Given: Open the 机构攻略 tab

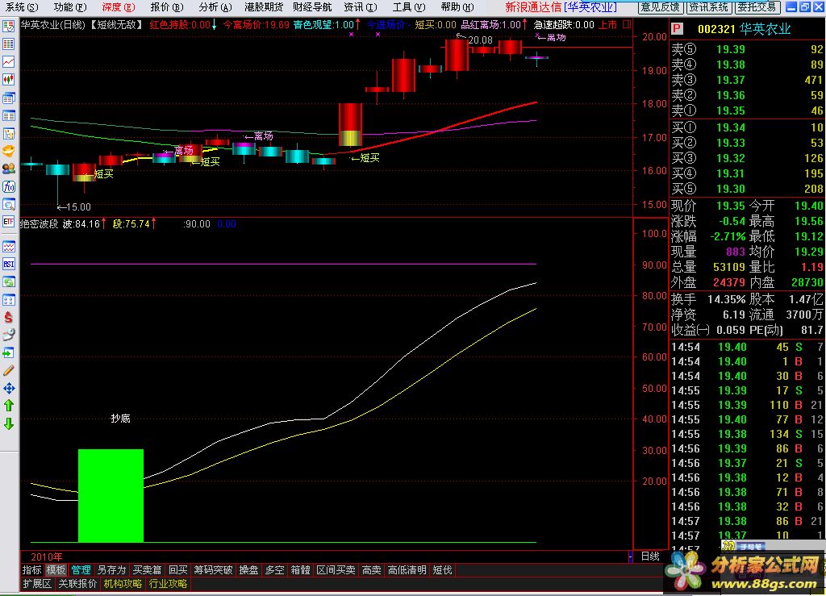Looking at the screenshot, I should click(x=123, y=583).
